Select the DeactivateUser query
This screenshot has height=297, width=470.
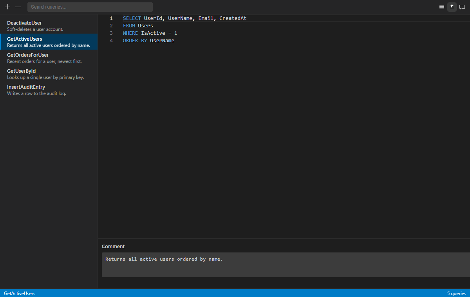click(x=49, y=26)
